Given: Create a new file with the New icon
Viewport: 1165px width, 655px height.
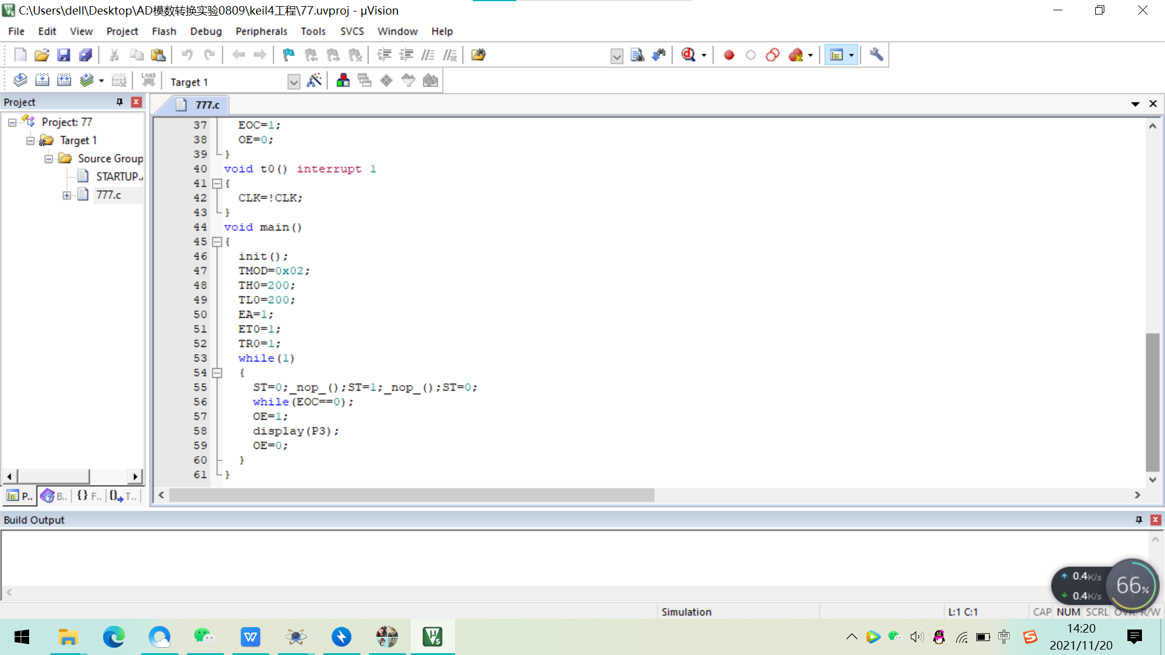Looking at the screenshot, I should pos(20,55).
